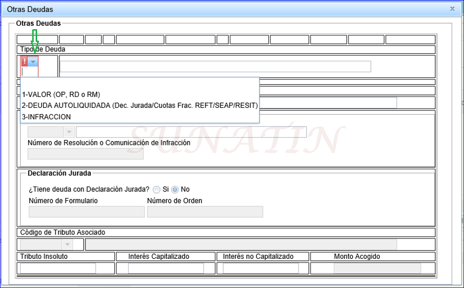Open the dropdown above Número de Resolución
The width and height of the screenshot is (464, 288).
(x=68, y=132)
